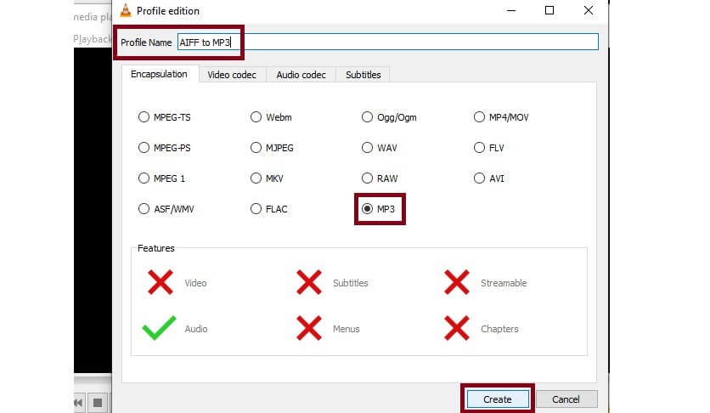710x413 pixels.
Task: Click the red X icon beside Subtitles
Action: (308, 283)
